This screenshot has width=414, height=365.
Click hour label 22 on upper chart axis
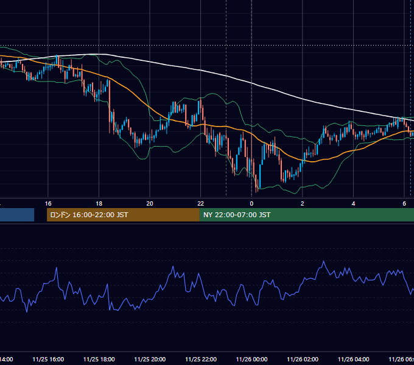pyautogui.click(x=201, y=204)
